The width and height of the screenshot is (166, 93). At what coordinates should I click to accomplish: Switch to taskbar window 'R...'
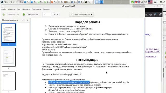pos(60,2)
